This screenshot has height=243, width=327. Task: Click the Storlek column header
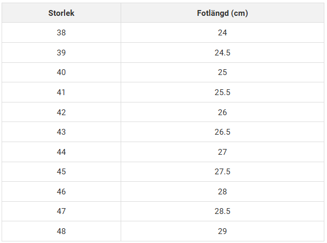coord(61,13)
